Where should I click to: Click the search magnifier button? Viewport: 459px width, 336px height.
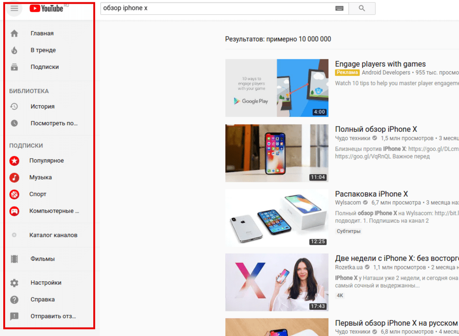click(x=362, y=8)
